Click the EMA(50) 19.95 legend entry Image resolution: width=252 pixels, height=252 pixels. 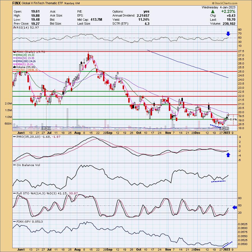coord(25,58)
